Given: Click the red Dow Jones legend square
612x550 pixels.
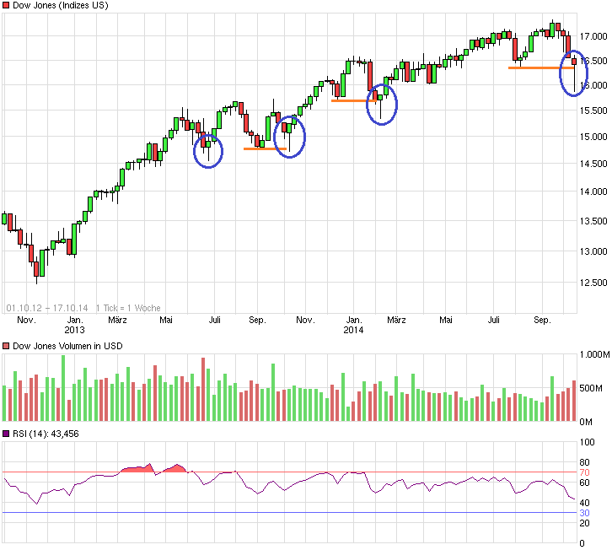Looking at the screenshot, I should click(6, 5).
